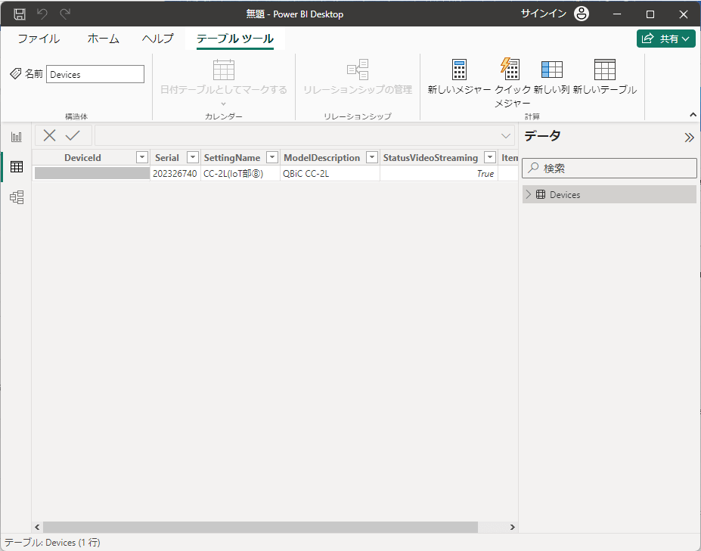Click the horizontal scrollbar thumb
This screenshot has height=551, width=701.
[260, 528]
